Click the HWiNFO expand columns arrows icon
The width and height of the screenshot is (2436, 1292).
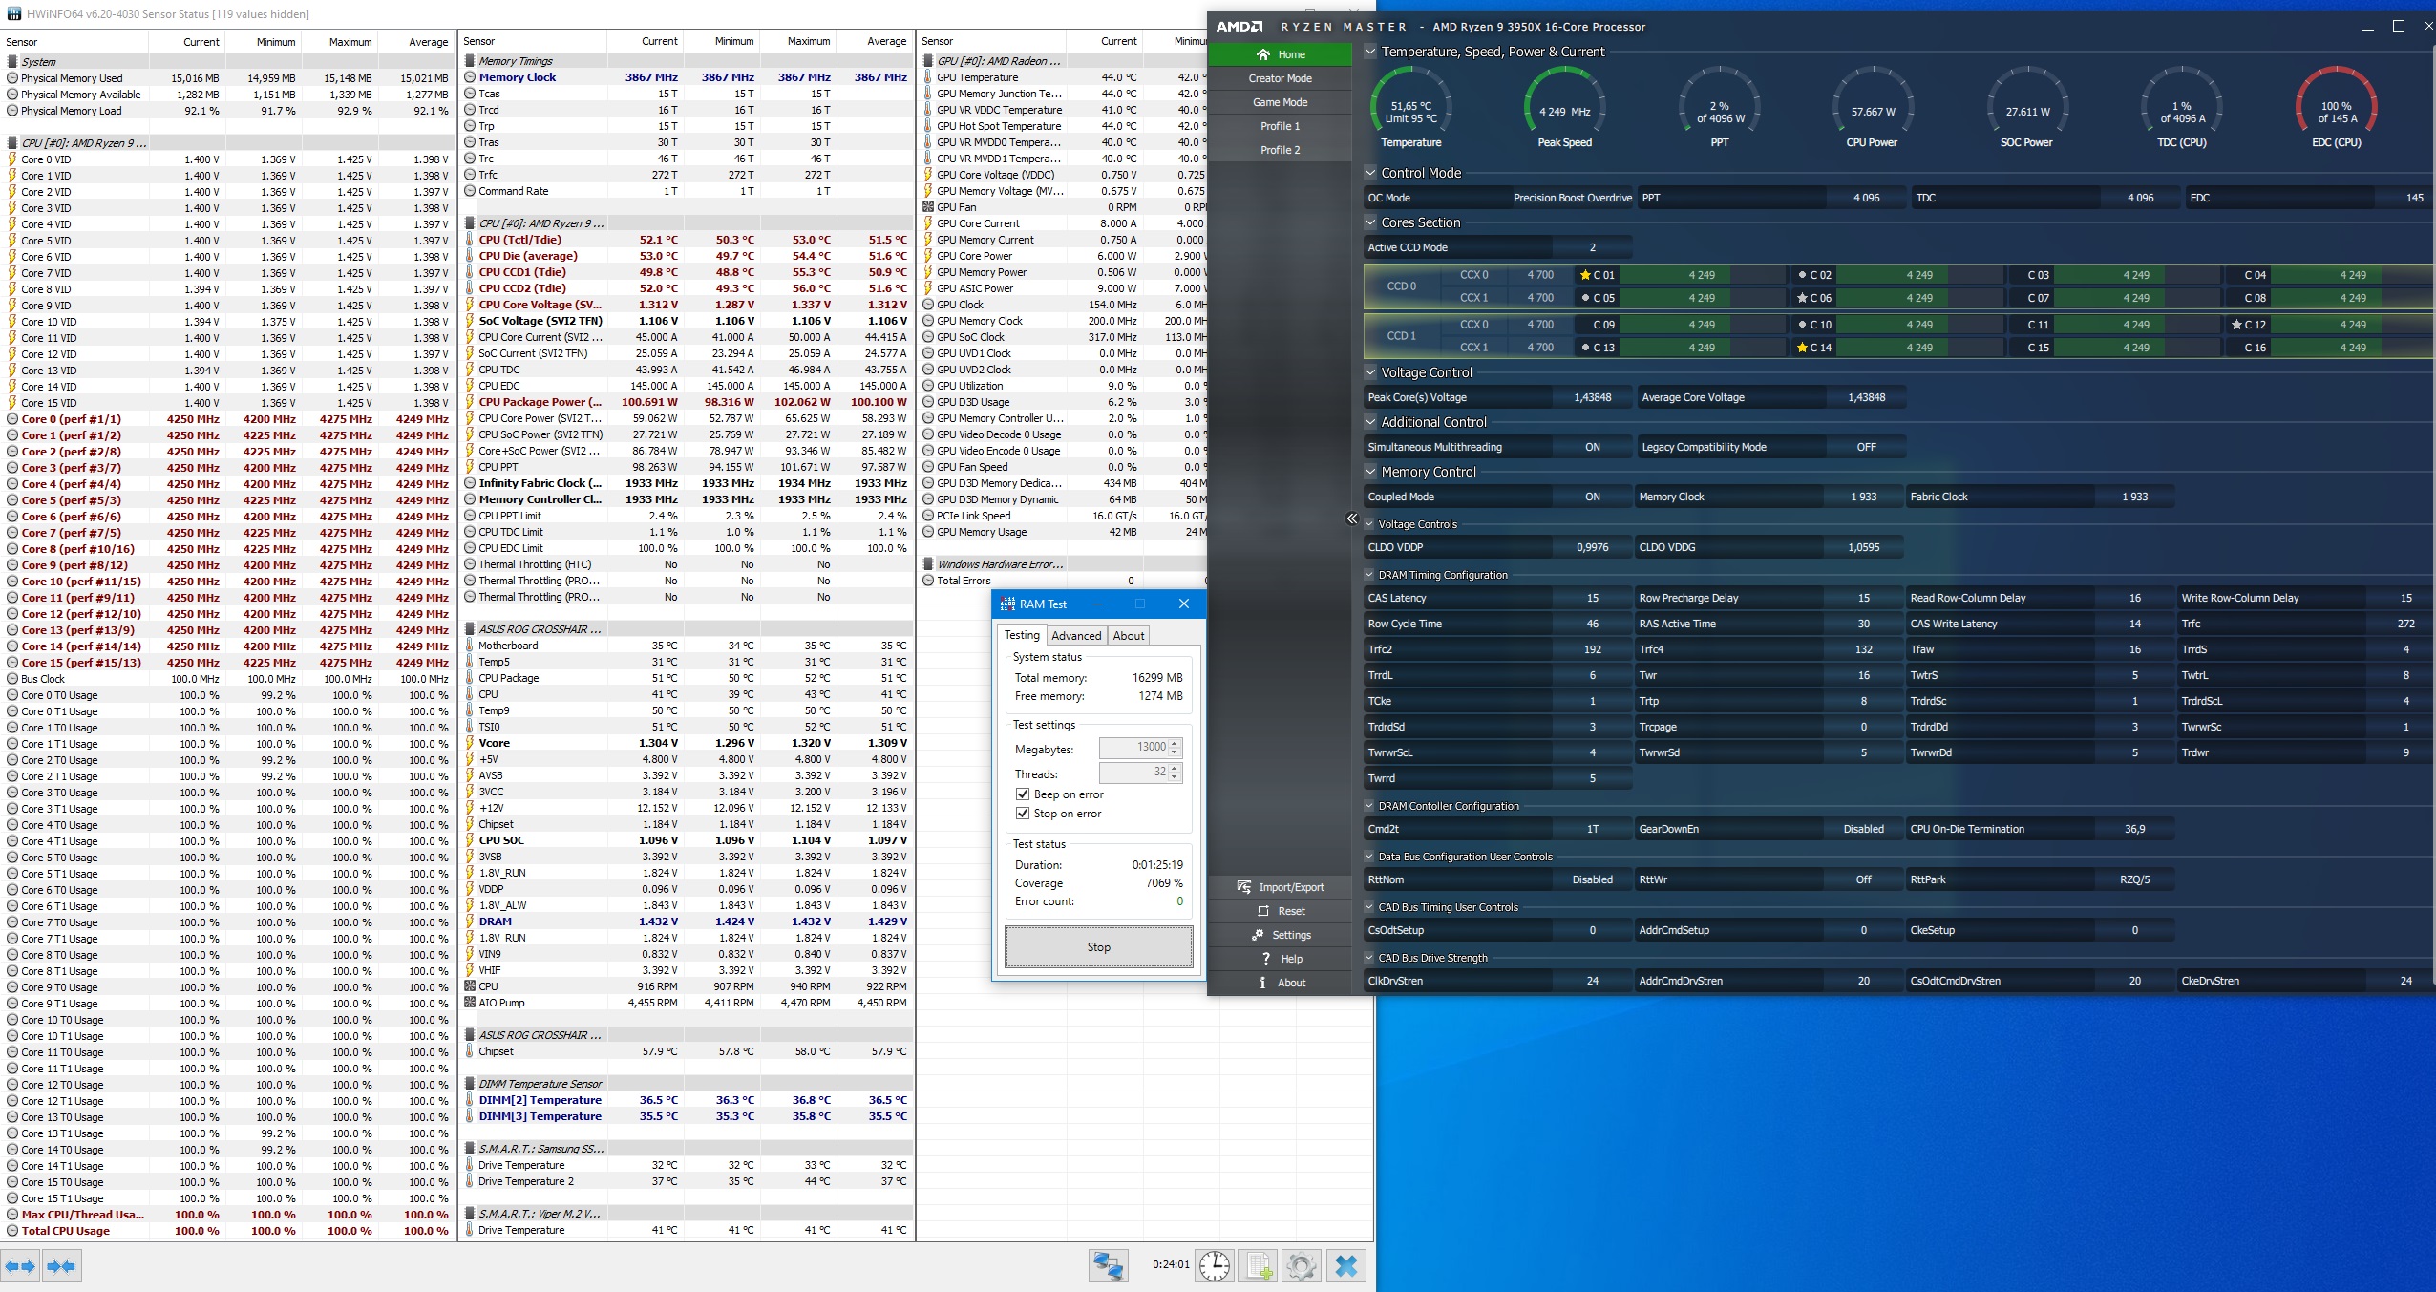click(x=21, y=1267)
